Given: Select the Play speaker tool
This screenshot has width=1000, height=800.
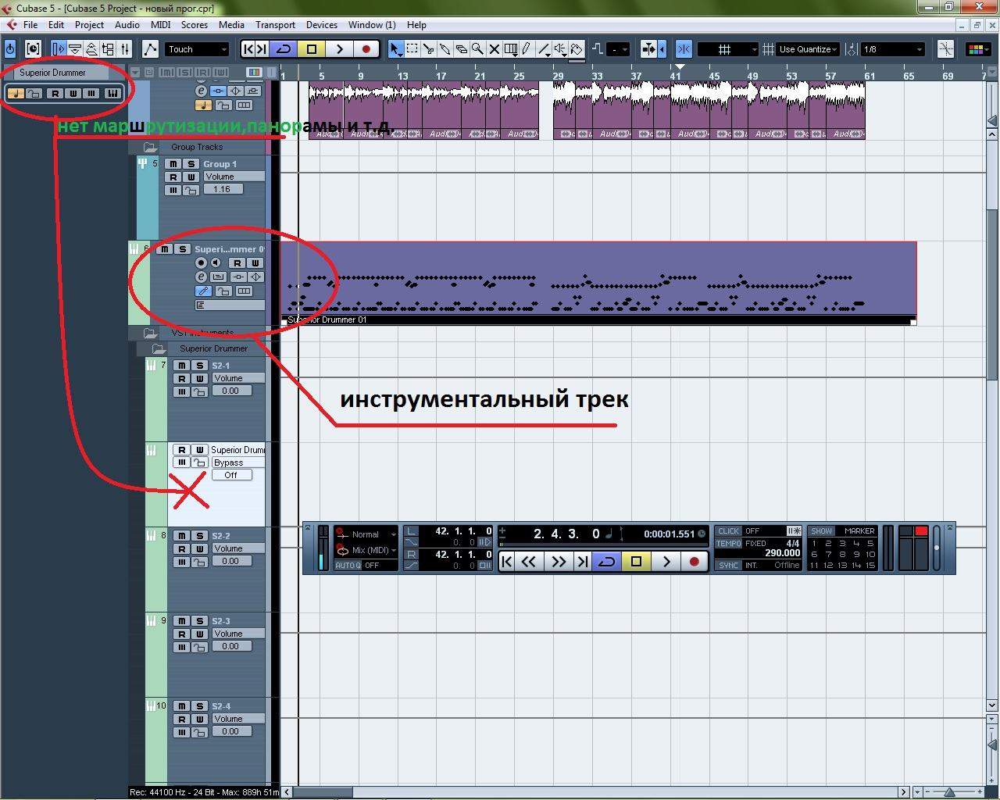Looking at the screenshot, I should coord(559,49).
